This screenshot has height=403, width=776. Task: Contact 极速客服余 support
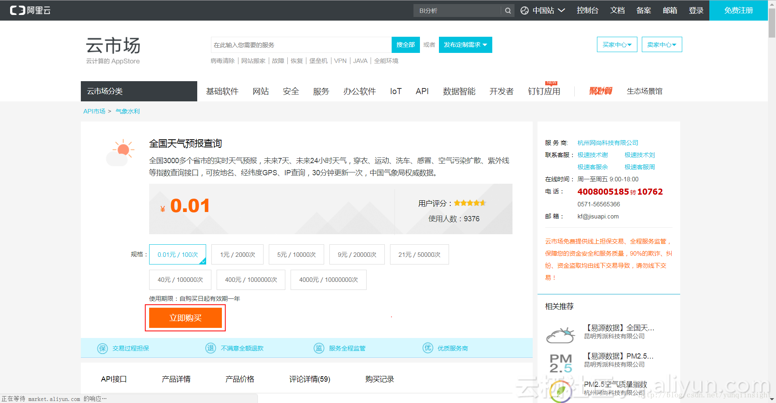point(593,167)
